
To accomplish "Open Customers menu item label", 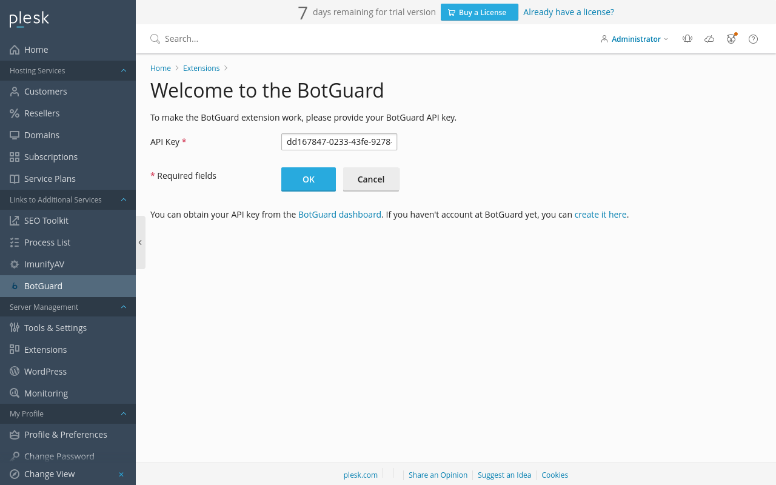I will (x=45, y=92).
